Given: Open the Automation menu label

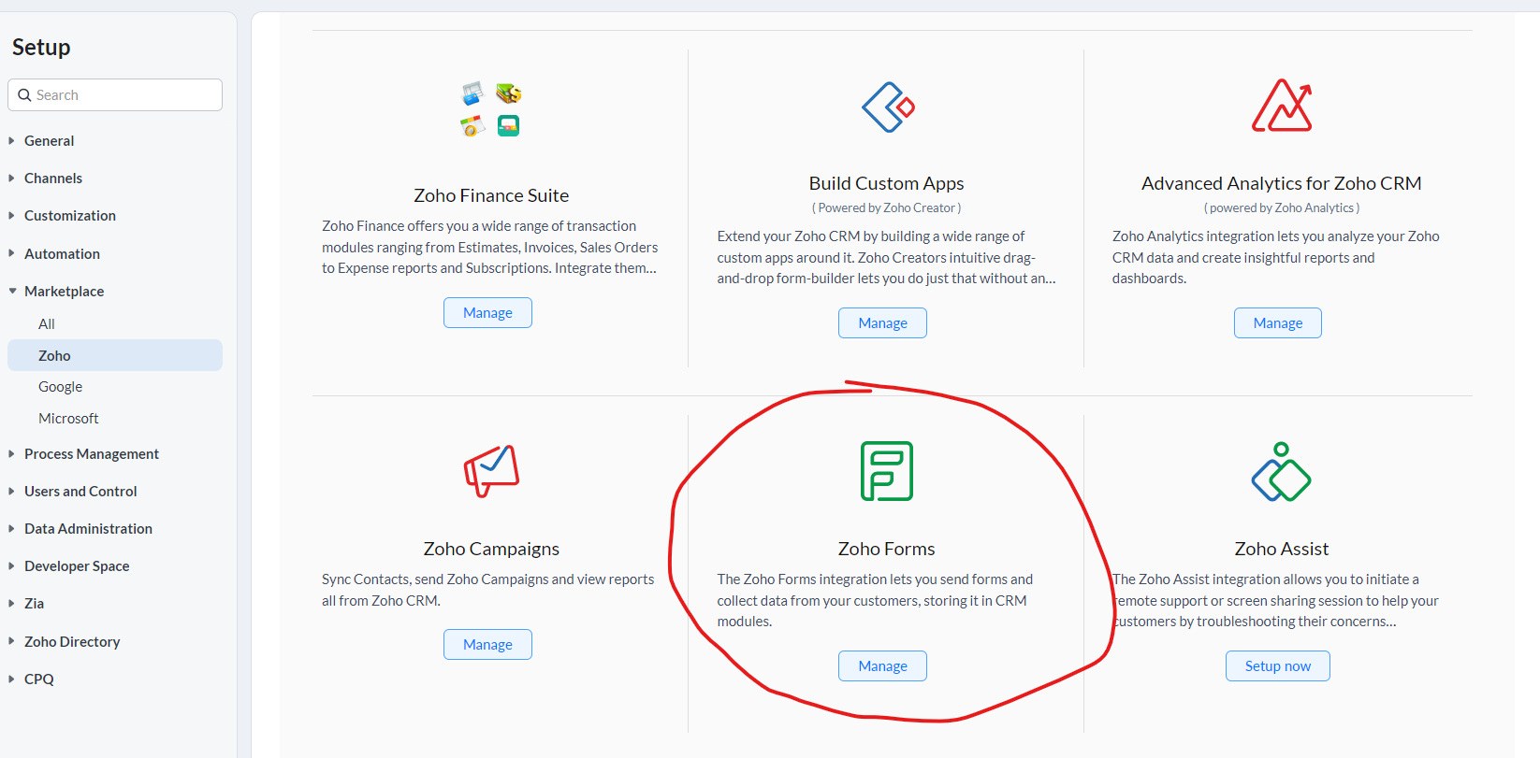Looking at the screenshot, I should [63, 254].
